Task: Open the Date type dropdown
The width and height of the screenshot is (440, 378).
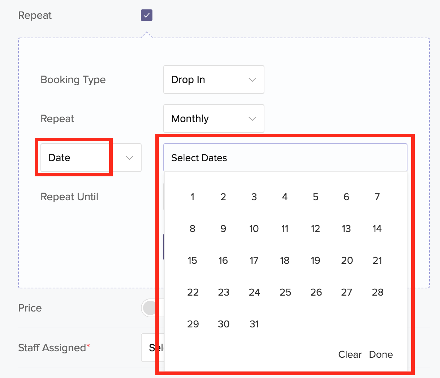Action: tap(91, 158)
